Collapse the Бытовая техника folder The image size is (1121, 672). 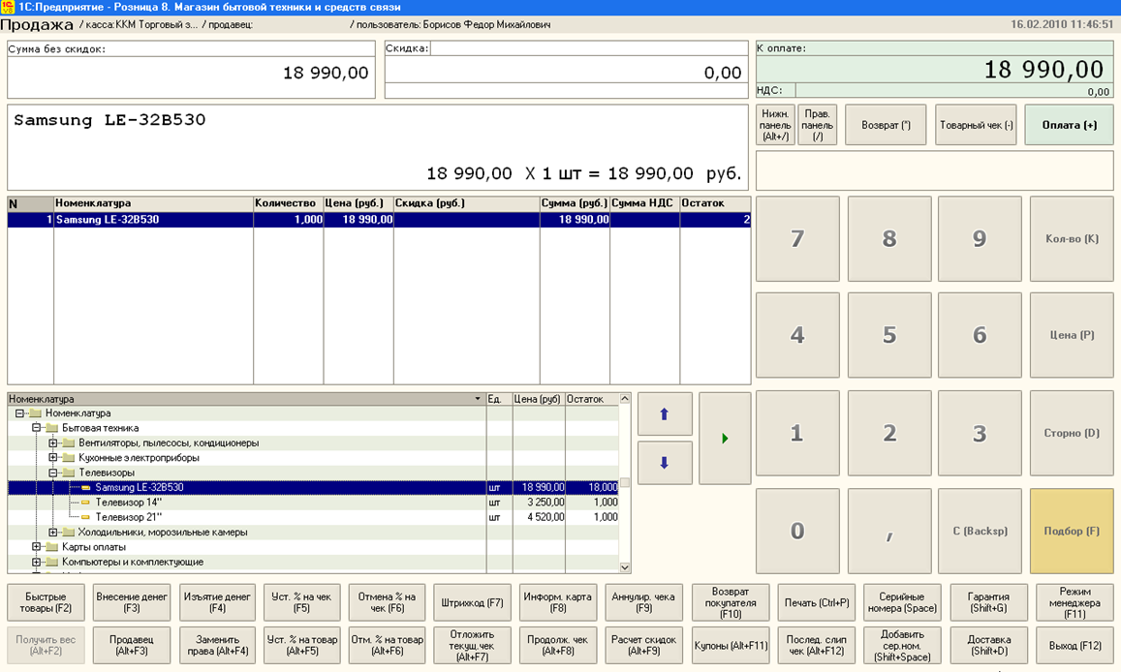pos(37,428)
